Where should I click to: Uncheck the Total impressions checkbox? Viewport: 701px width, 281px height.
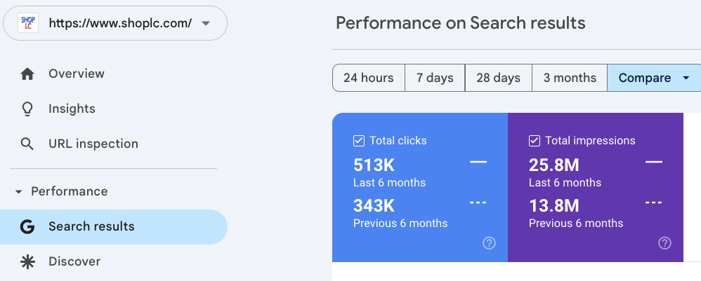click(x=535, y=141)
